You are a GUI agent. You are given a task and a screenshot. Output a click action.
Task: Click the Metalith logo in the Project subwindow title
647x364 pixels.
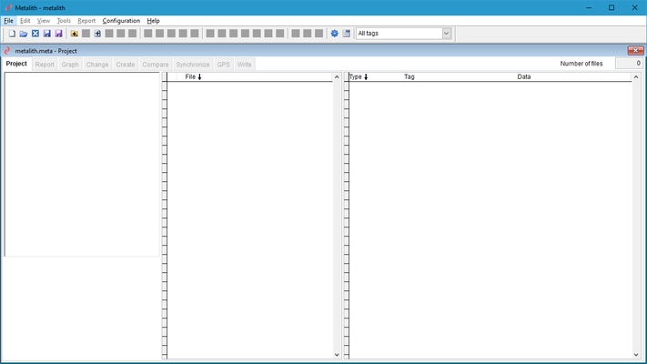tap(7, 51)
